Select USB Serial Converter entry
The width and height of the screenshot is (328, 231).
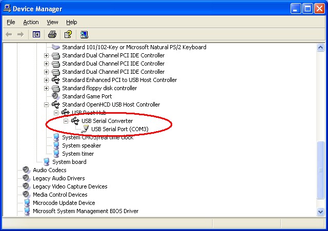[107, 121]
